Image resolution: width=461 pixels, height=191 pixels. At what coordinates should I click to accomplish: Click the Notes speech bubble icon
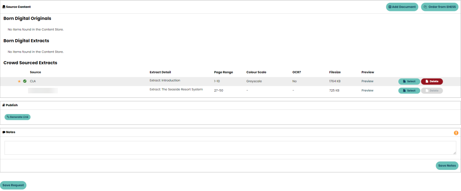4,132
